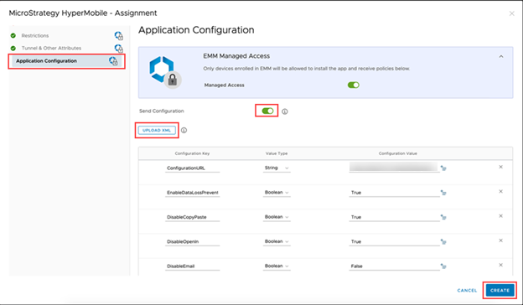Remove the EnableDataLossPrevent configuration row
Viewport: 523px width, 305px height.
500,192
